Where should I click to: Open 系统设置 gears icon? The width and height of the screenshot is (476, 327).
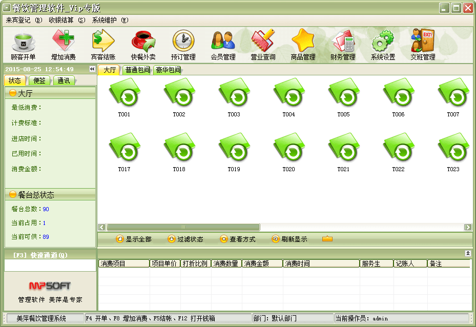pos(383,40)
